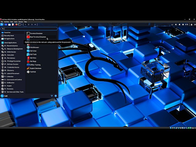Switch to workspace 4

click(35, 24)
